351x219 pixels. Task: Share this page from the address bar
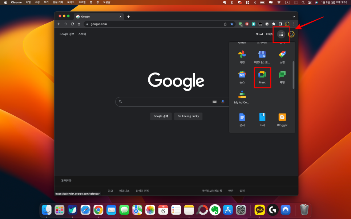(225, 24)
